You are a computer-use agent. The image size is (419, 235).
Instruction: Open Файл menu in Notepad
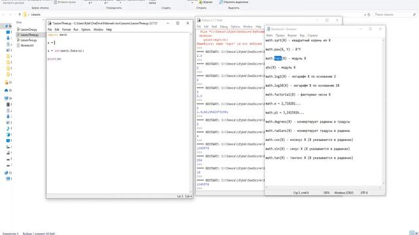[x=269, y=35]
